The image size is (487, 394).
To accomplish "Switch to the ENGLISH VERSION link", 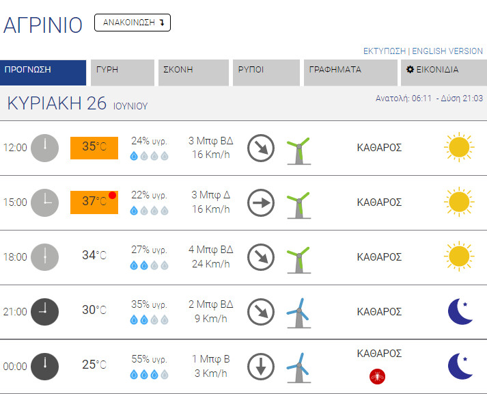I will coord(447,51).
